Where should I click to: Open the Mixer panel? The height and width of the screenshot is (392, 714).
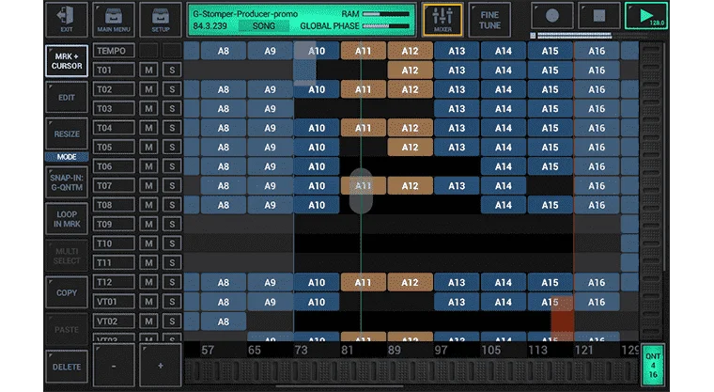pyautogui.click(x=442, y=20)
